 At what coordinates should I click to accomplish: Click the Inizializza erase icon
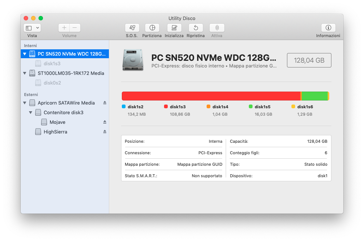[174, 28]
